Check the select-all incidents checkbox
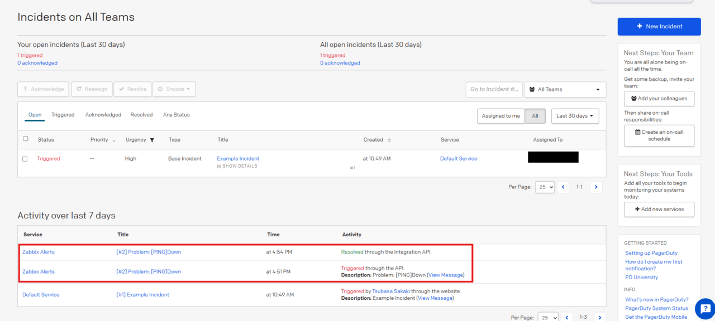Image resolution: width=715 pixels, height=321 pixels. coord(25,139)
